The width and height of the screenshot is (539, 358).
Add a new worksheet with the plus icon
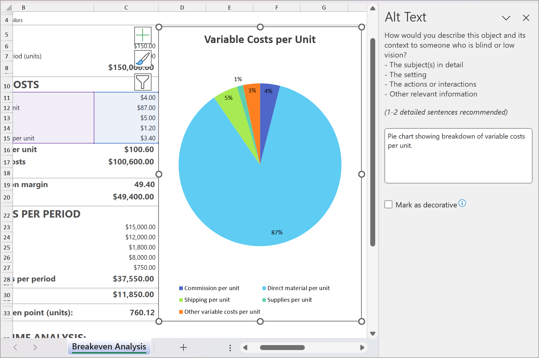click(183, 347)
